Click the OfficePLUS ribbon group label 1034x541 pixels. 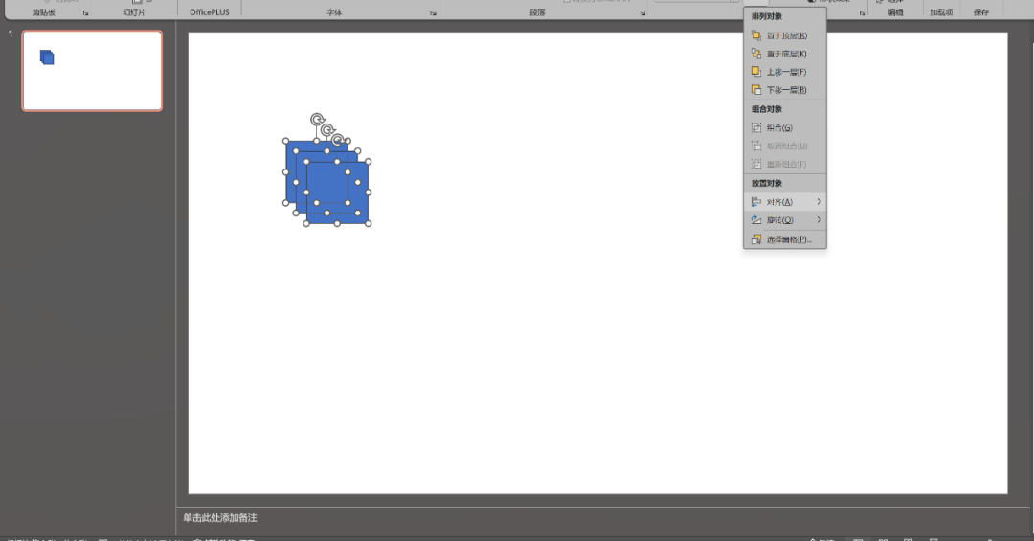pyautogui.click(x=209, y=12)
